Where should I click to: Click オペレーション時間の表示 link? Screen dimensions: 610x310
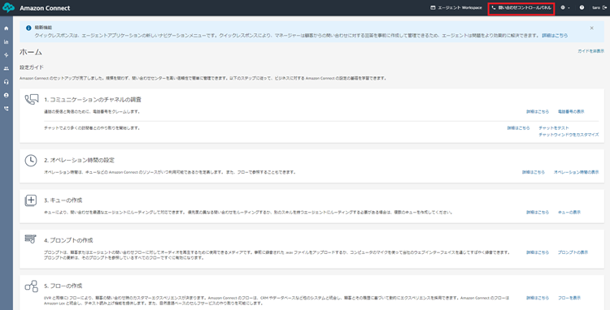(x=576, y=172)
